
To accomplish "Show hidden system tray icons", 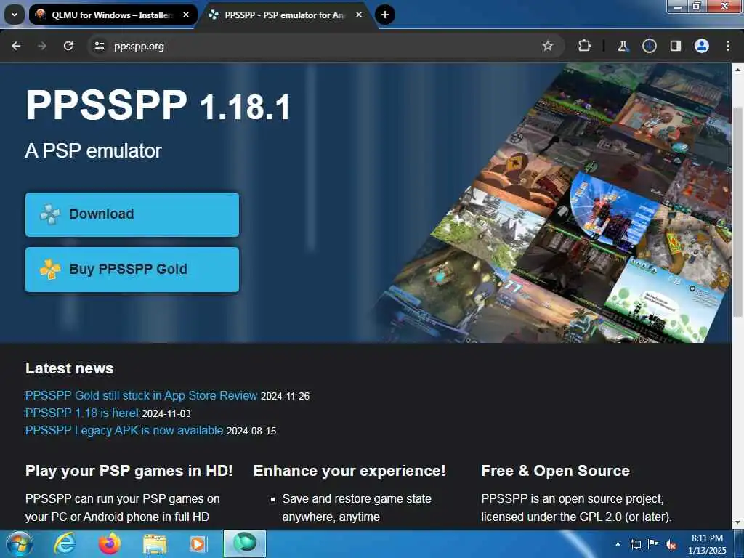I will 618,544.
